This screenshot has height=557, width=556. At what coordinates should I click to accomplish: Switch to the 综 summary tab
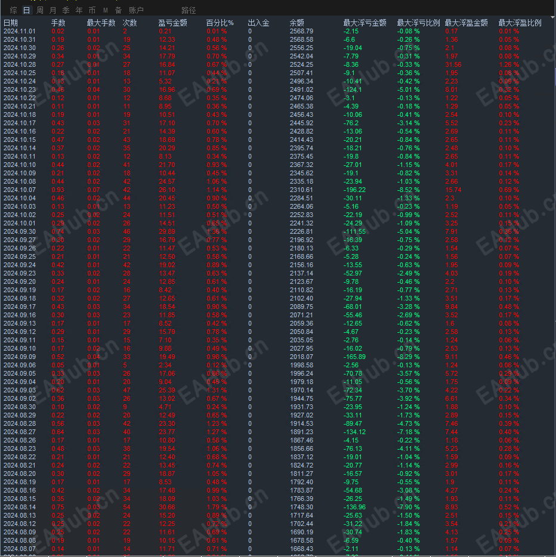tap(14, 10)
